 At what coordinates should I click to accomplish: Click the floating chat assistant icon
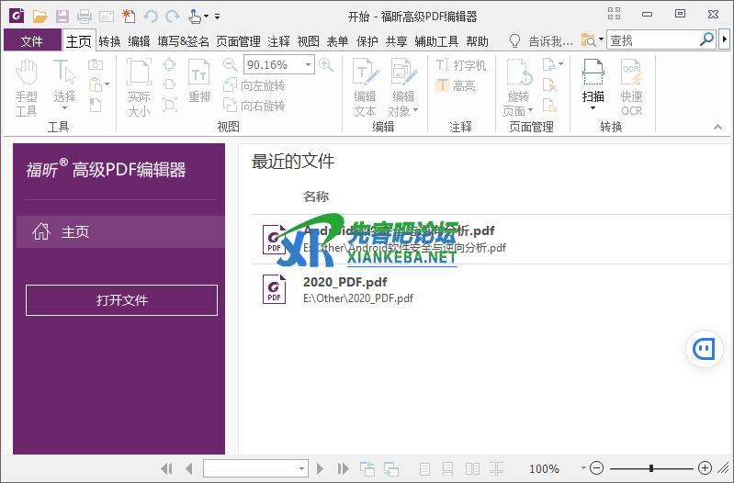coord(704,349)
